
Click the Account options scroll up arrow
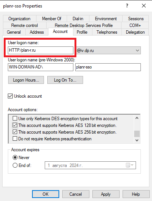click(137, 118)
